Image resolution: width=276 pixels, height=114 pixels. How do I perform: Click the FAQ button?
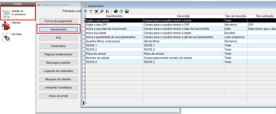coord(58,38)
